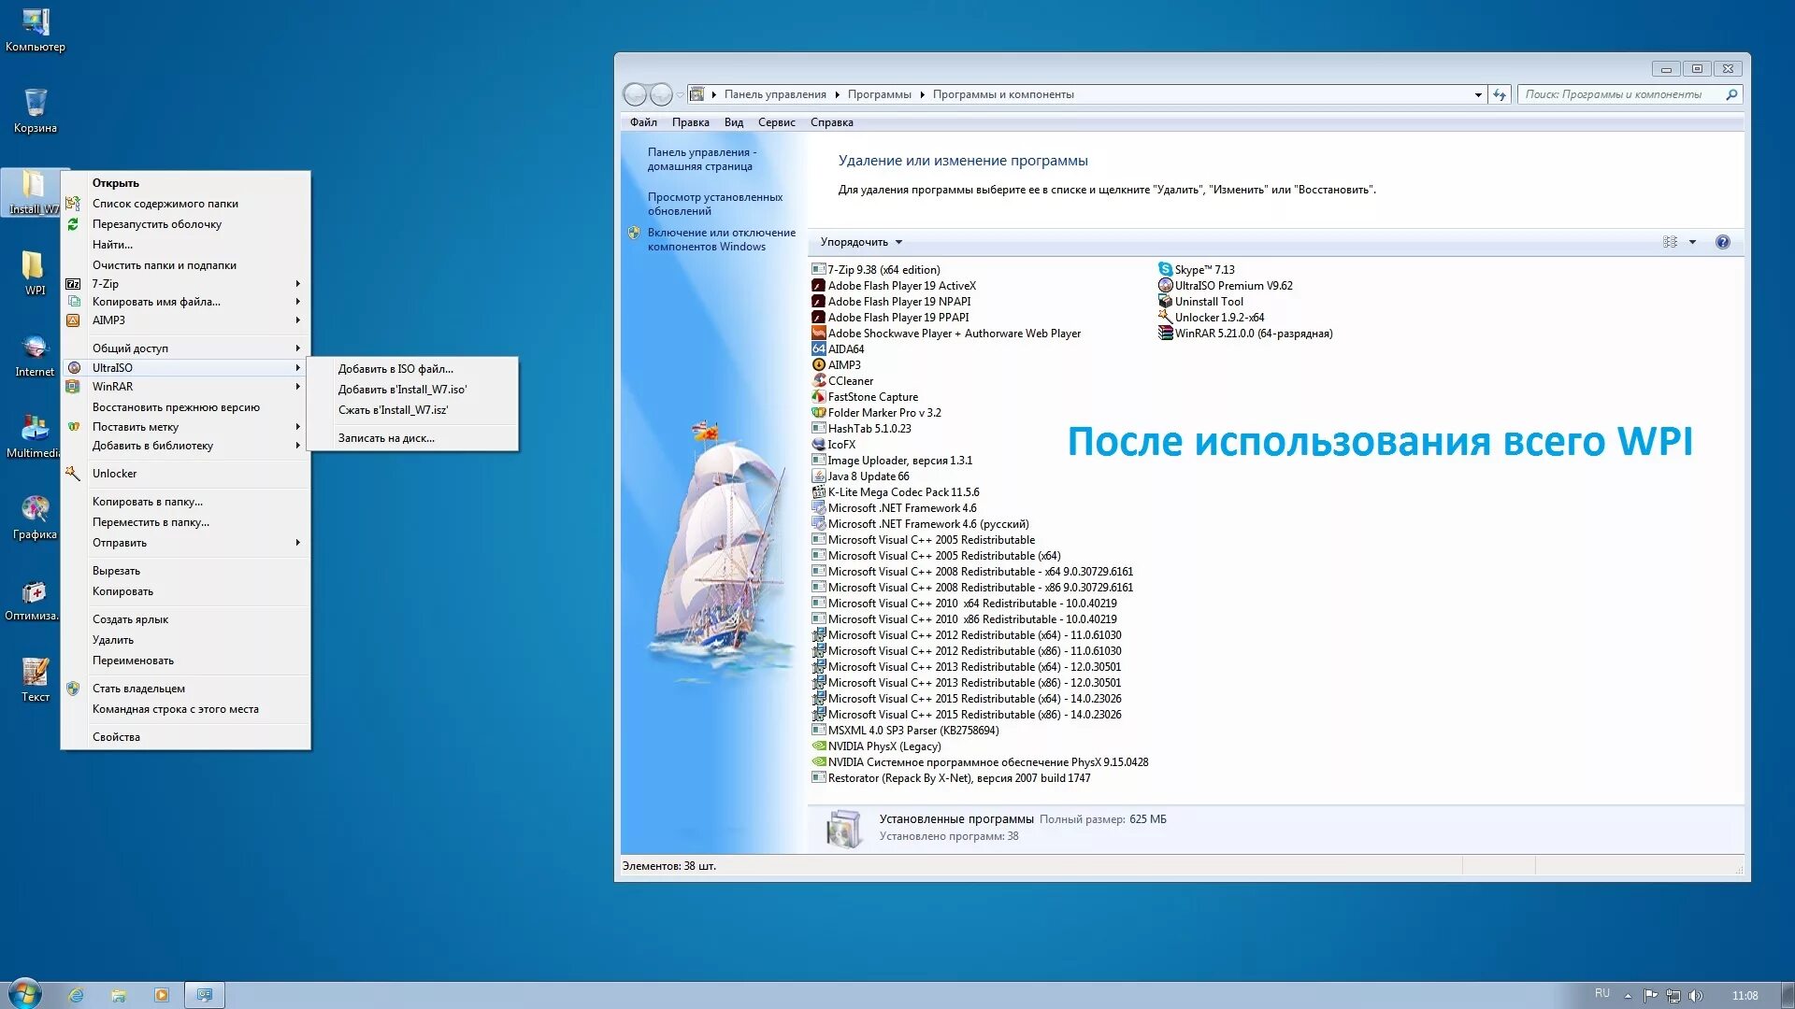1795x1009 pixels.
Task: Click the help question mark icon
Action: [1722, 242]
